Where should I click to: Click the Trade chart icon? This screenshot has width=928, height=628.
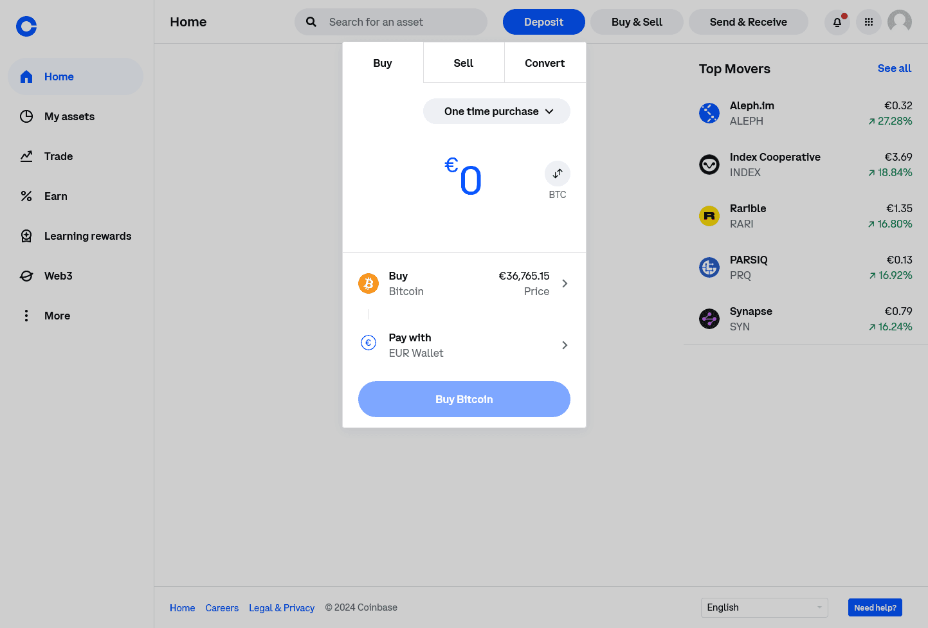tap(26, 156)
